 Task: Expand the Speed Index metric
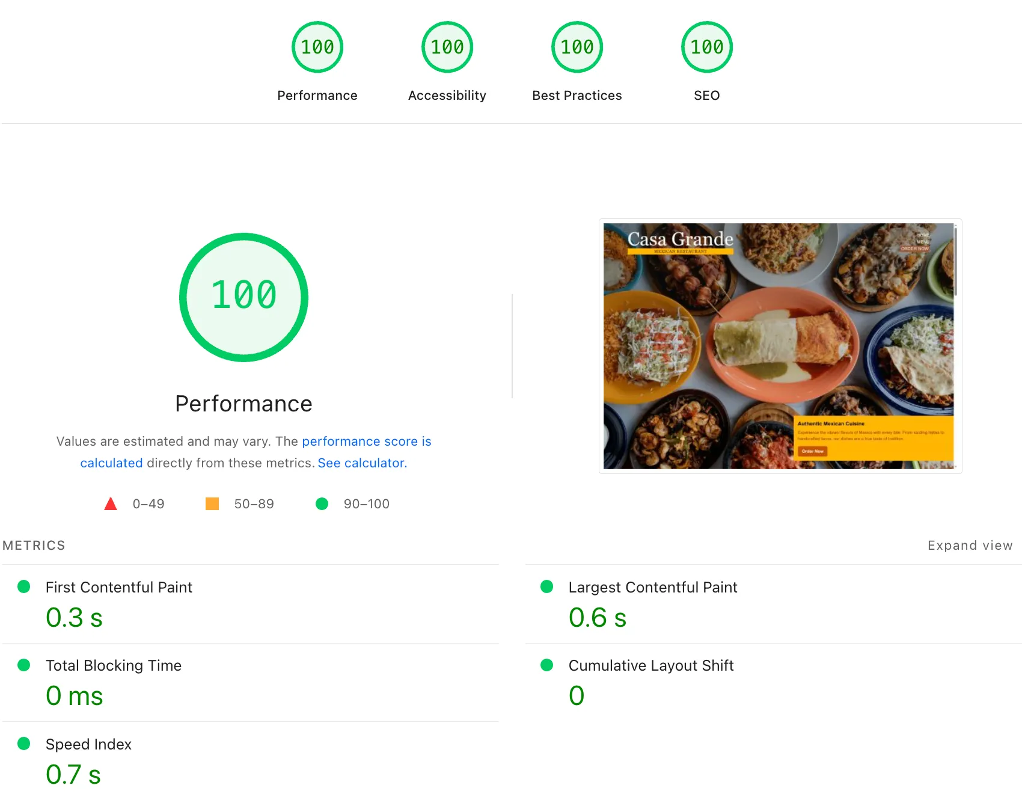click(251, 761)
